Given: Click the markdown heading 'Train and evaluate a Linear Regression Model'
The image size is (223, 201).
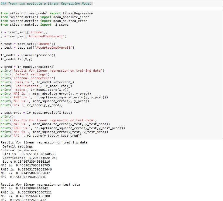Looking at the screenshot, I should click(x=46, y=4).
